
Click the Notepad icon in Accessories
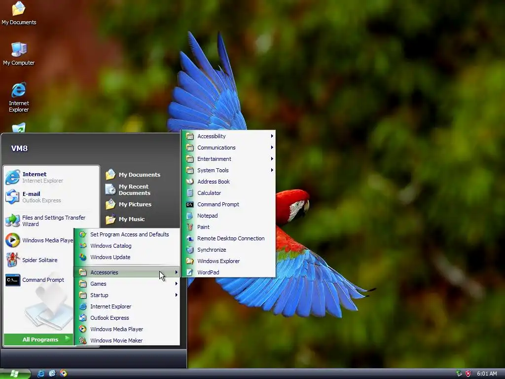pos(190,216)
